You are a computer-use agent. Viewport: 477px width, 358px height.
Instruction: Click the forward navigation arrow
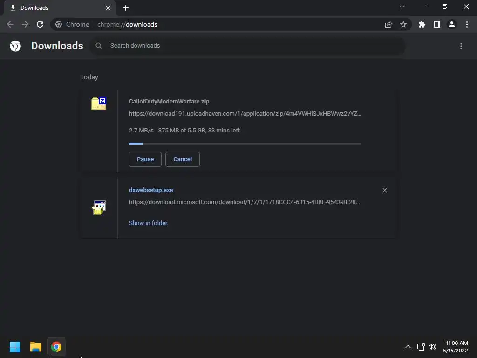click(25, 24)
